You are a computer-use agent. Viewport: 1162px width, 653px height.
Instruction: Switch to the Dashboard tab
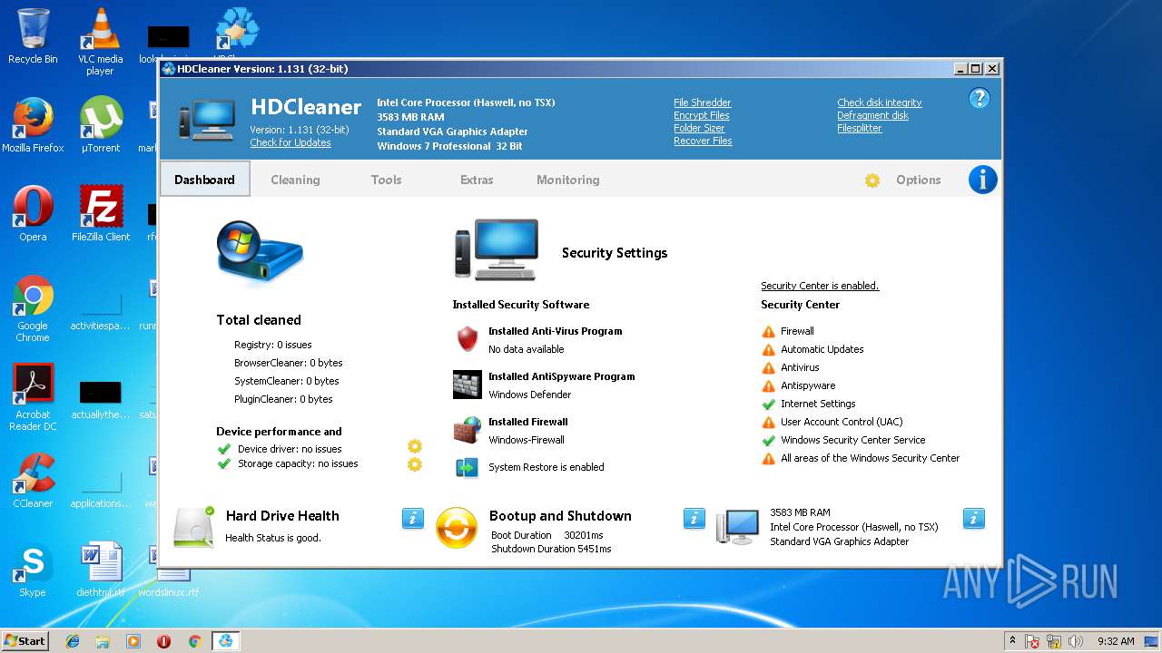204,180
